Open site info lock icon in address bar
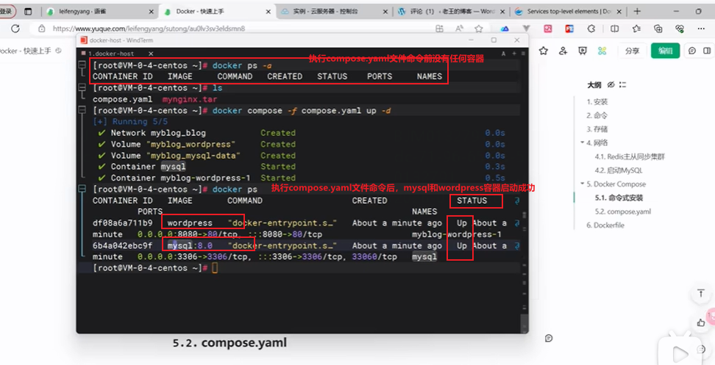This screenshot has height=365, width=715. (41, 29)
